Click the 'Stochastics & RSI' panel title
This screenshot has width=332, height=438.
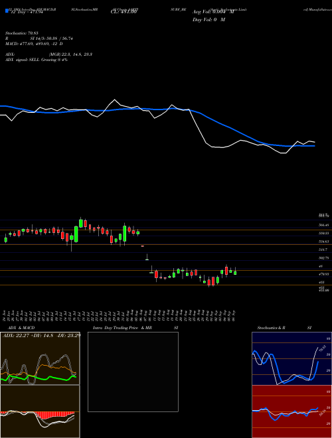tap(284, 328)
